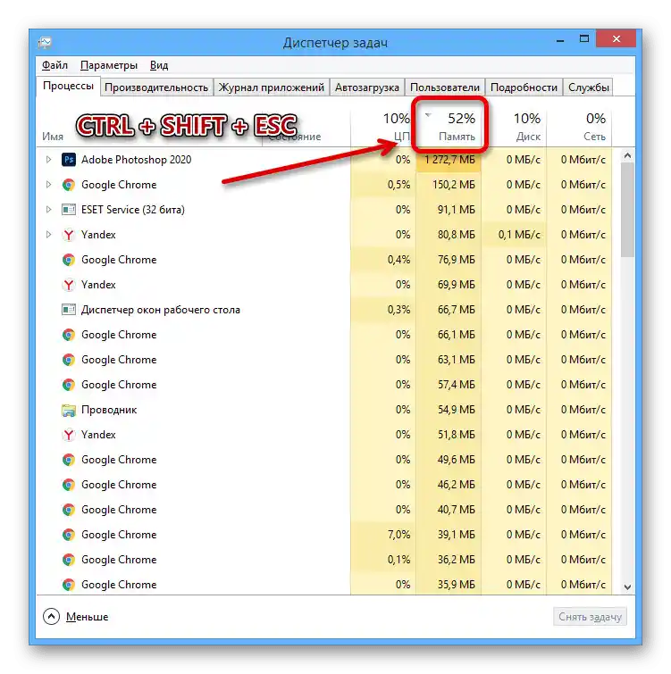
Task: Click the Chrome icon of the 66,1 МБ row
Action: 69,335
